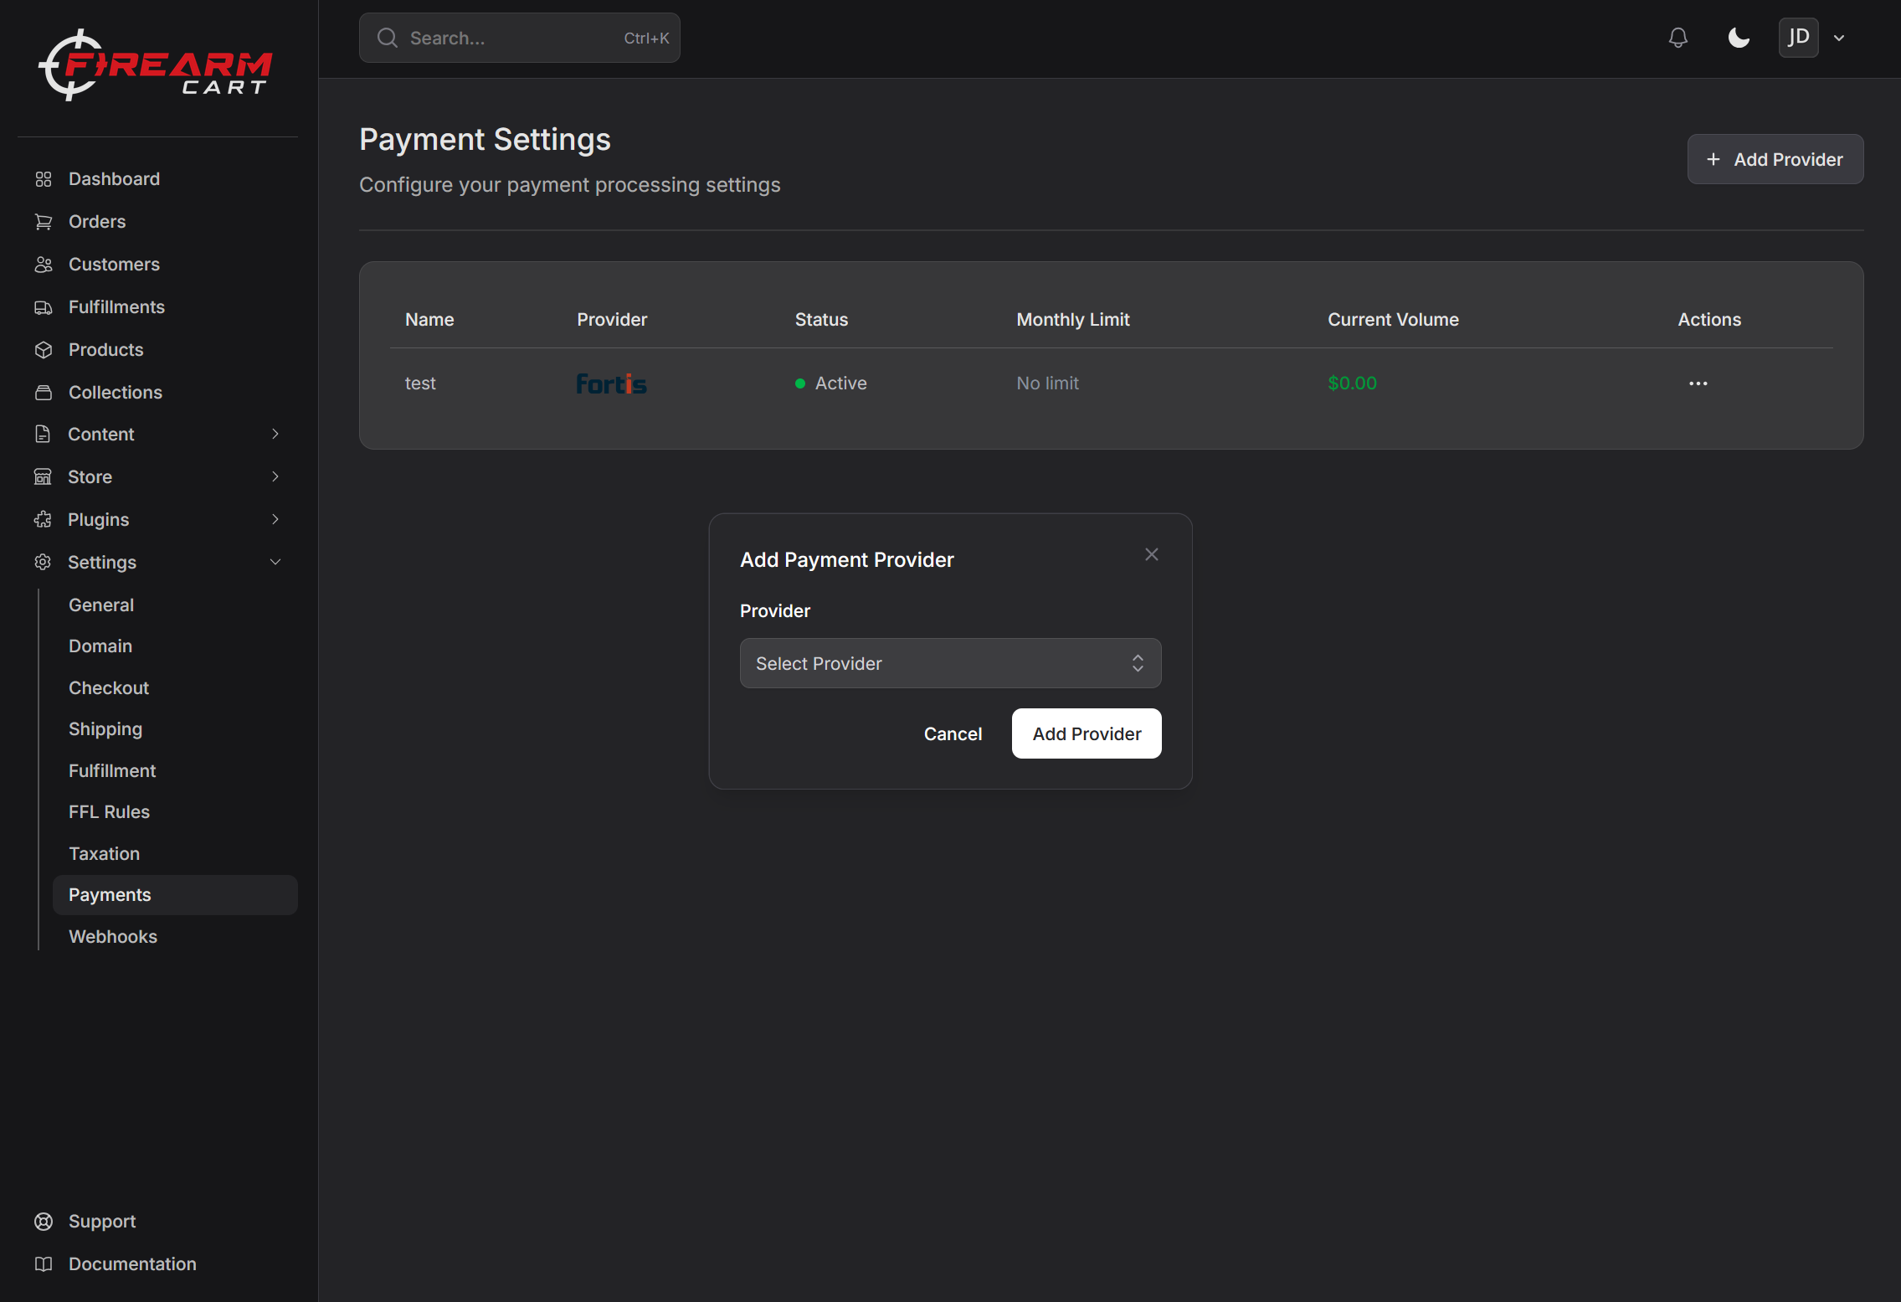Image resolution: width=1901 pixels, height=1302 pixels.
Task: Open Products page
Action: pos(105,350)
